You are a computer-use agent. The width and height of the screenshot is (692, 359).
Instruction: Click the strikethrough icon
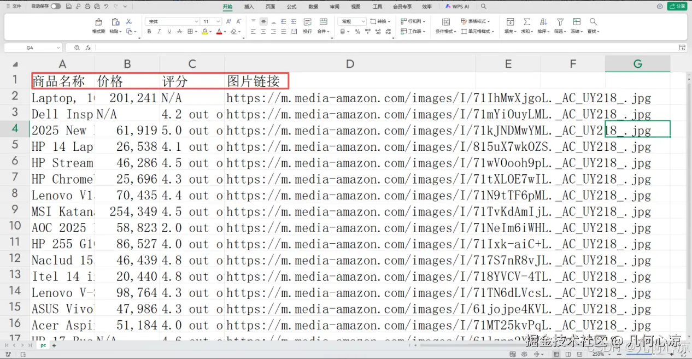click(x=180, y=31)
